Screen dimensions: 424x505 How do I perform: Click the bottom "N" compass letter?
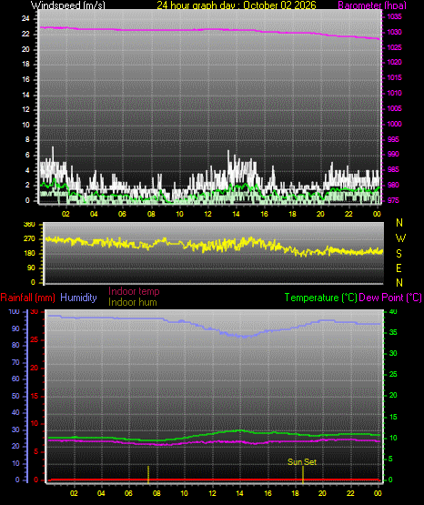[x=399, y=283]
